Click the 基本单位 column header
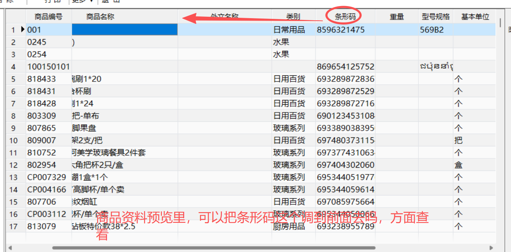 click(x=474, y=17)
